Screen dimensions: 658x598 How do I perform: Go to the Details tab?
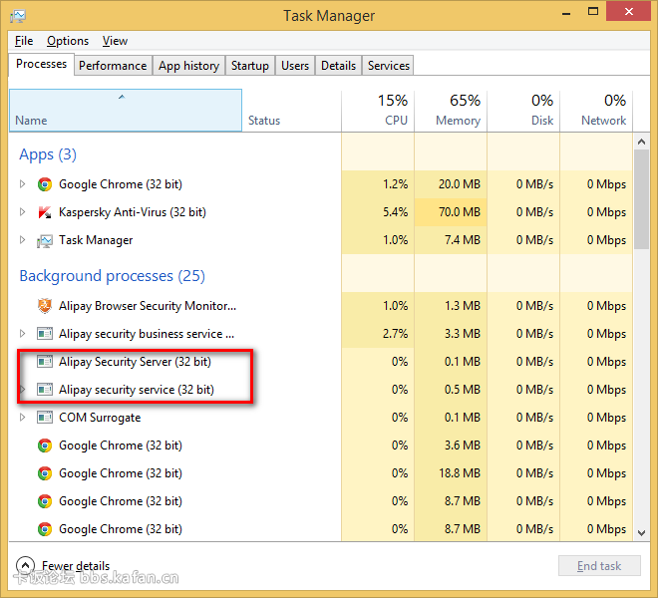coord(338,66)
